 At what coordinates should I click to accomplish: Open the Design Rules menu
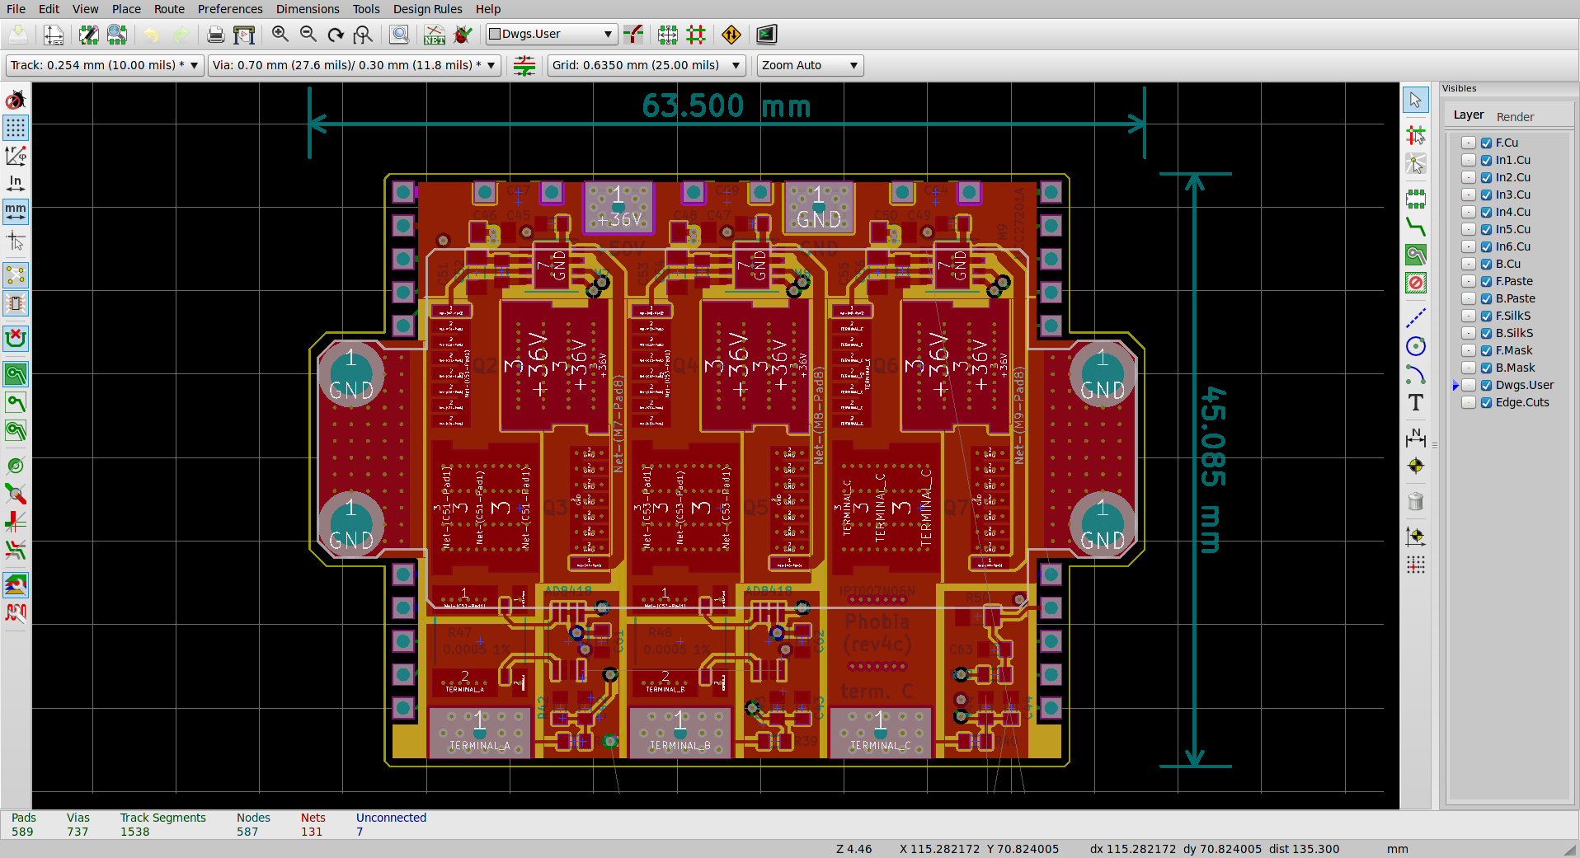427,9
